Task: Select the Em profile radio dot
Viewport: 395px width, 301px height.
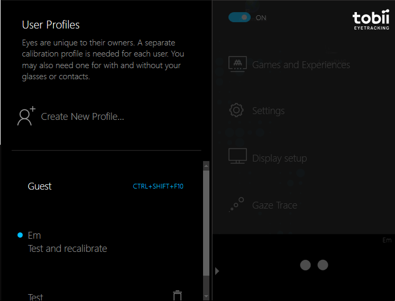Action: 20,235
